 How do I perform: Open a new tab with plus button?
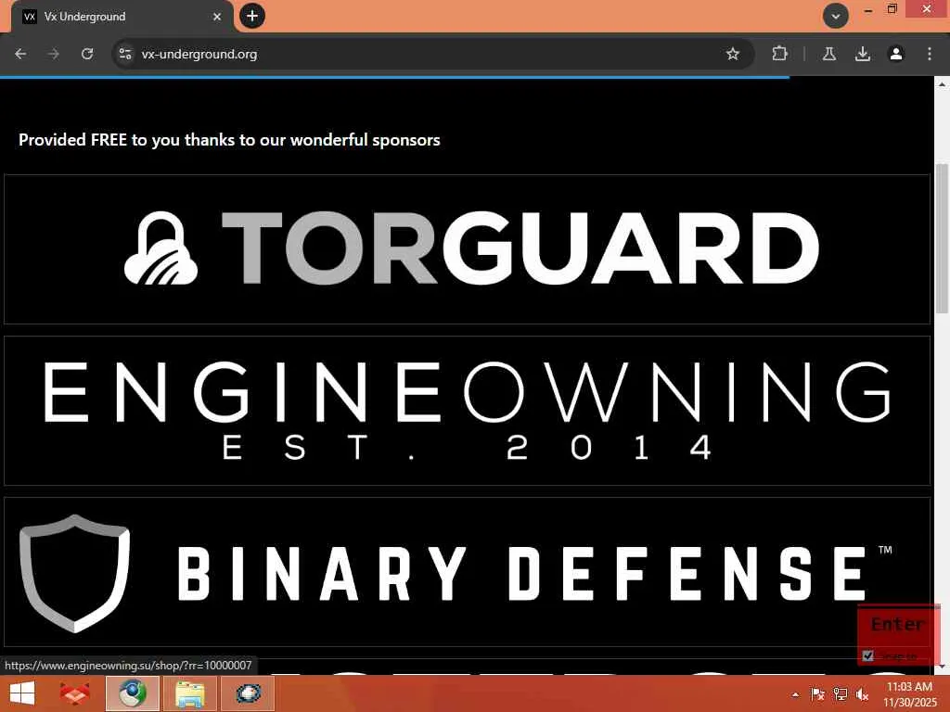pyautogui.click(x=252, y=16)
